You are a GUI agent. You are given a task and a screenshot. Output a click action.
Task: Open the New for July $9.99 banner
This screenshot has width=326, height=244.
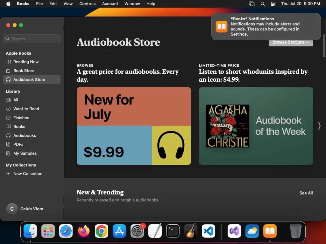(x=134, y=126)
